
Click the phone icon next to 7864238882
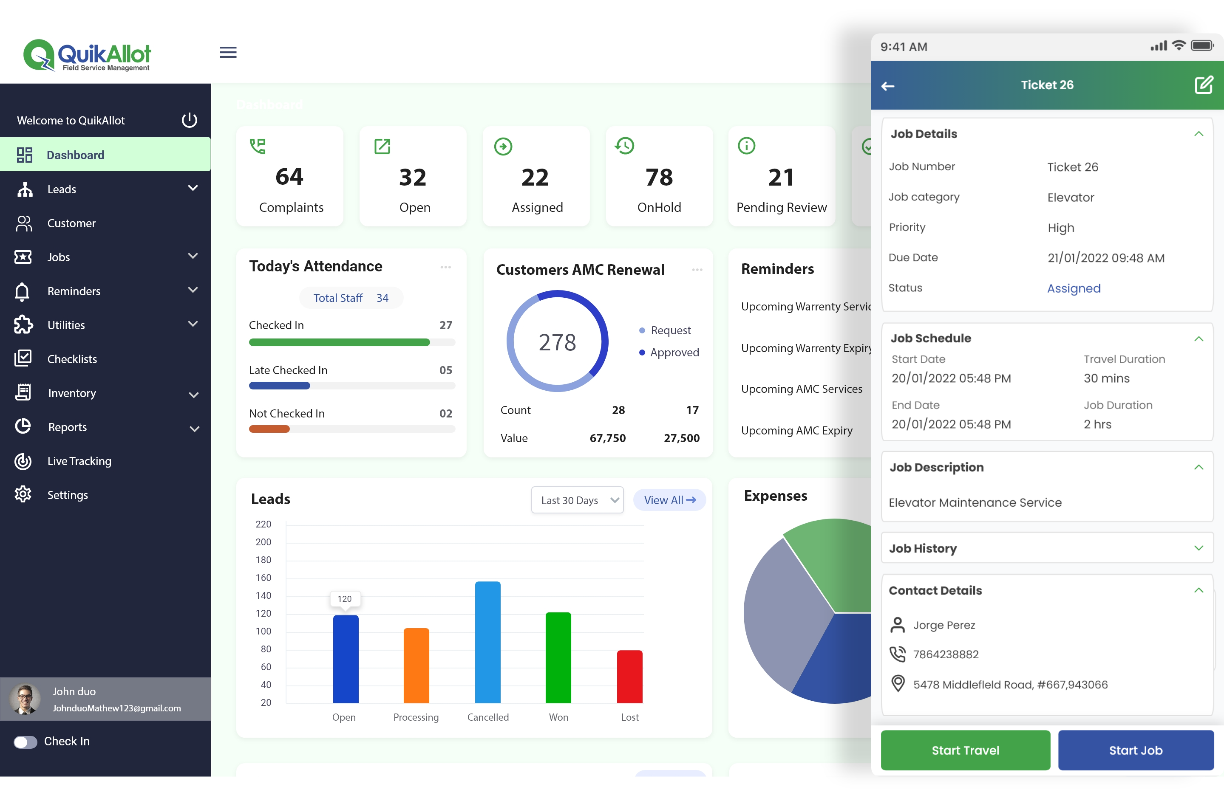[x=898, y=654]
